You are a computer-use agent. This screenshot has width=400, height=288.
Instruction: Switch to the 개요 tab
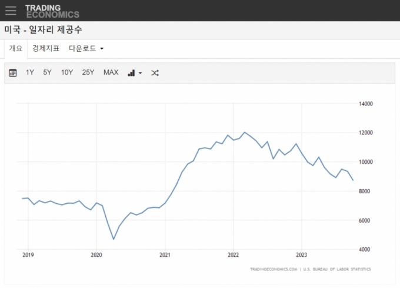click(16, 48)
